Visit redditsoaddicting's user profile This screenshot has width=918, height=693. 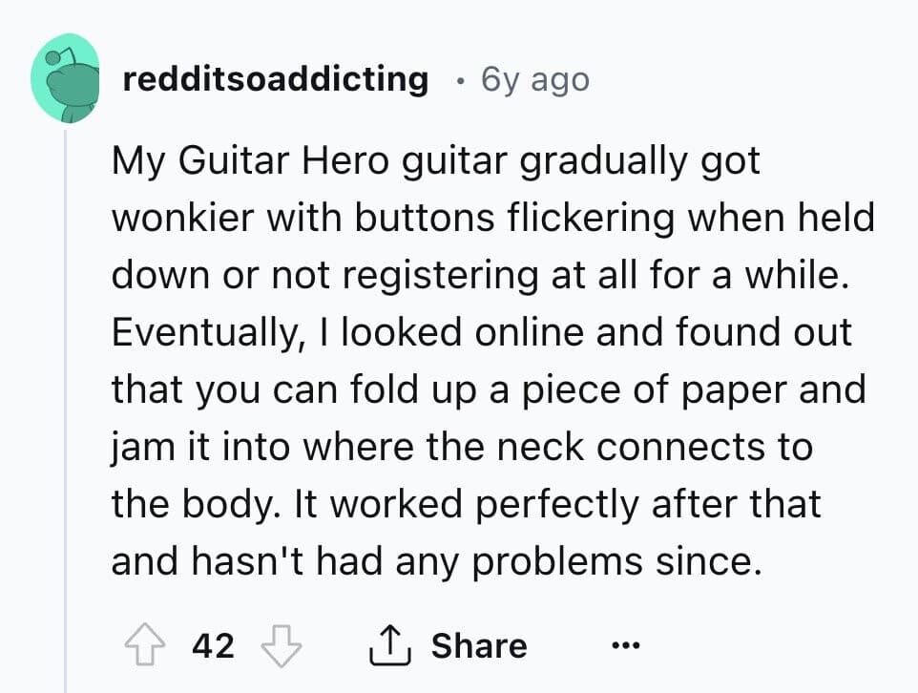click(276, 79)
